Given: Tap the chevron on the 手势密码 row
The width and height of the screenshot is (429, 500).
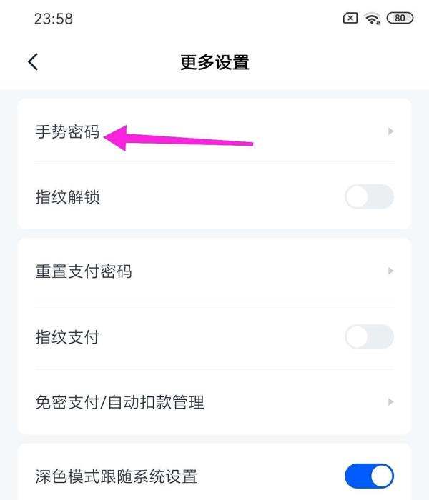Looking at the screenshot, I should [x=390, y=131].
